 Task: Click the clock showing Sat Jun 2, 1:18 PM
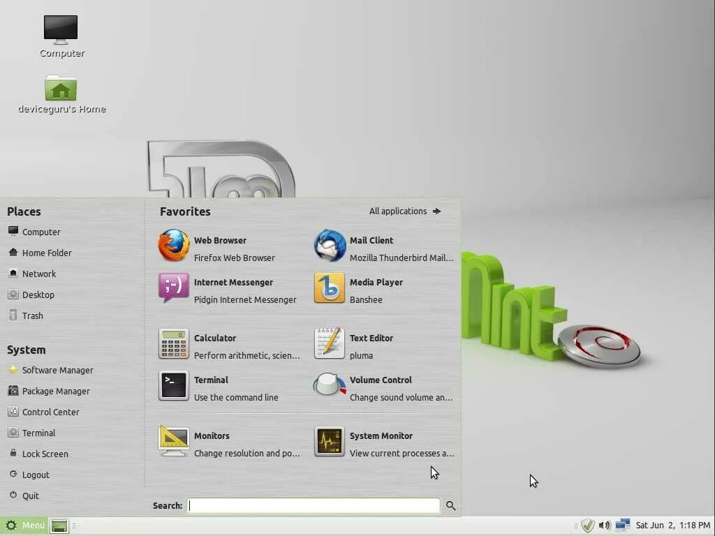click(673, 525)
